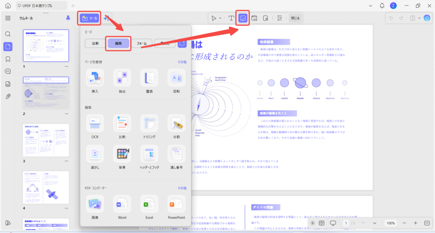Screen dimensions: 435x233
Task: Convert PDF to Word
Action: [122, 204]
